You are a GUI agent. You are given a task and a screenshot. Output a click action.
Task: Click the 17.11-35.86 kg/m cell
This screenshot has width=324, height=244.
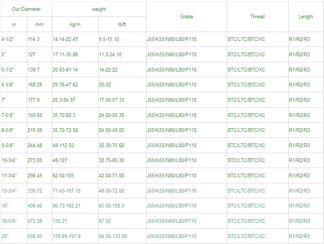65,54
